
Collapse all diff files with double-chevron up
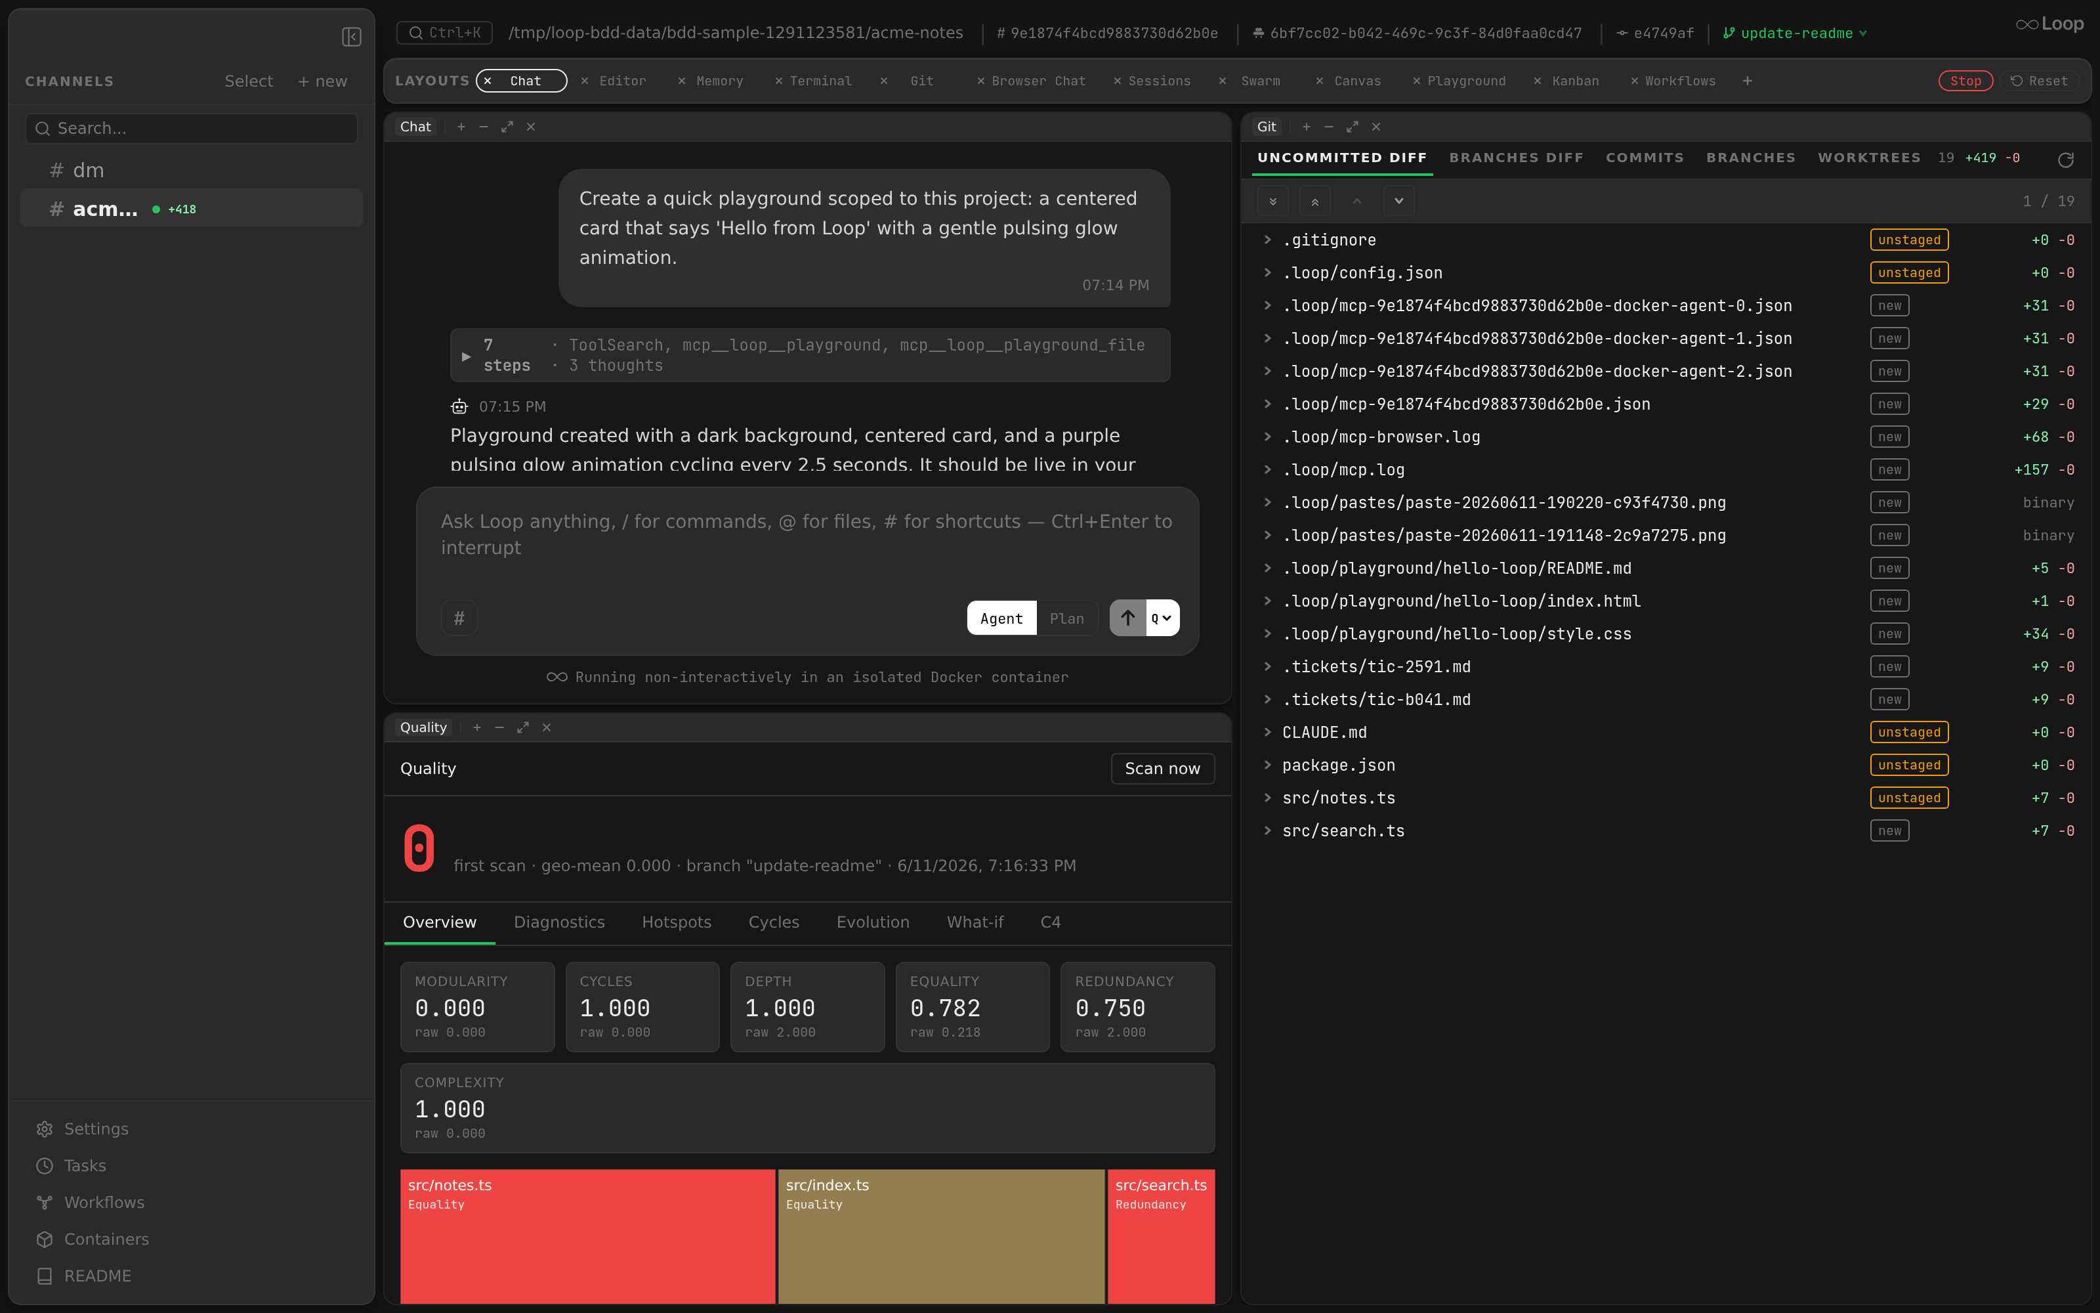[x=1314, y=202]
